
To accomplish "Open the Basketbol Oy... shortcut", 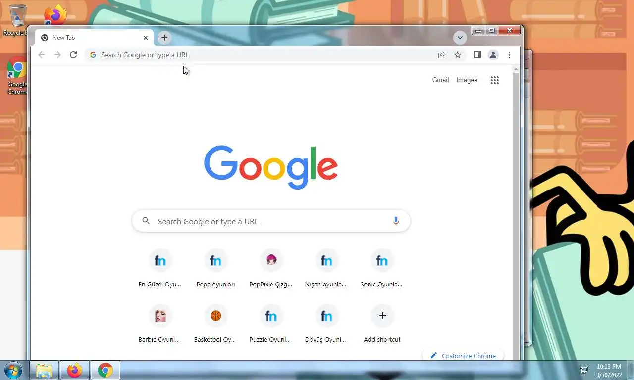I will 215,324.
